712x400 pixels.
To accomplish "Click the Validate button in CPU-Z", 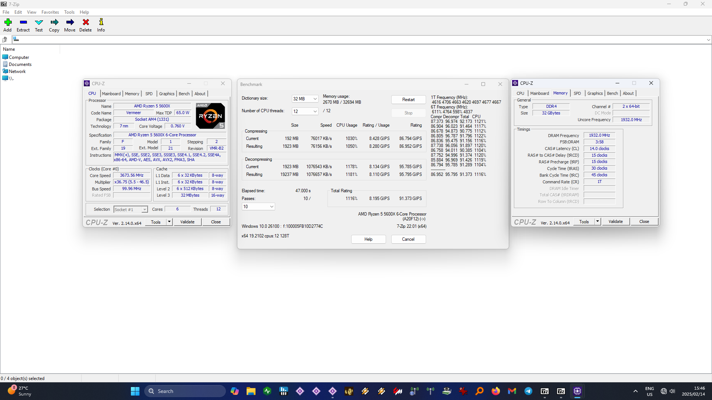I will [187, 222].
